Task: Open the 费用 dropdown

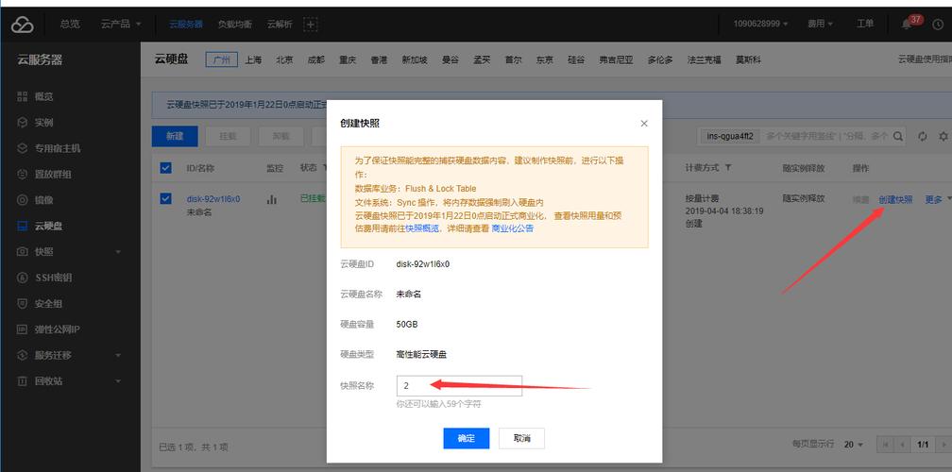Action: (820, 24)
